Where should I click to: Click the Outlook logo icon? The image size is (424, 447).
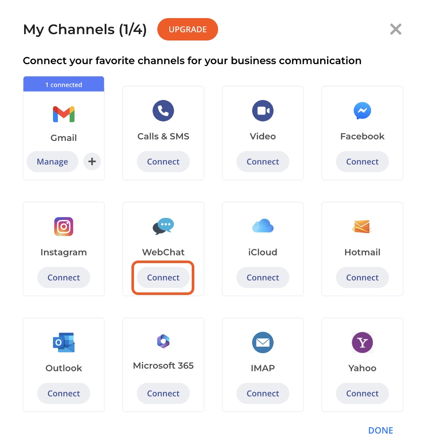64,342
